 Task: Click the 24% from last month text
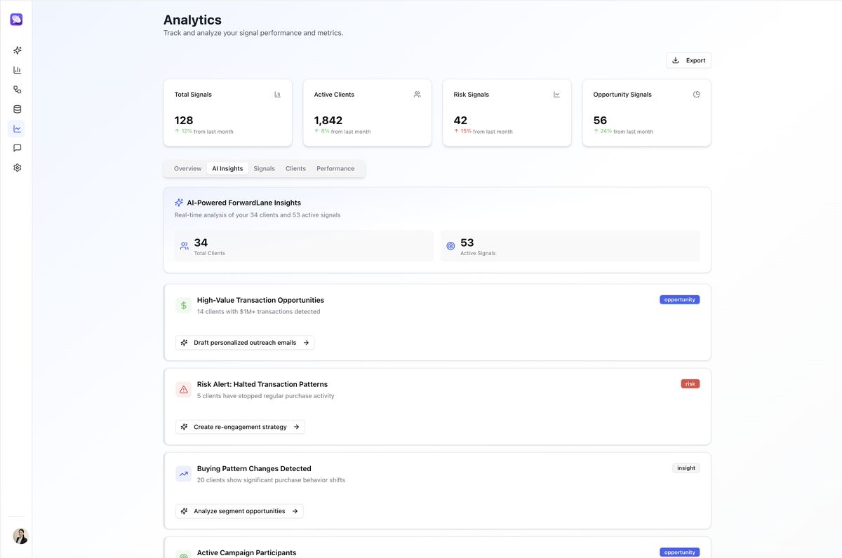coord(623,132)
